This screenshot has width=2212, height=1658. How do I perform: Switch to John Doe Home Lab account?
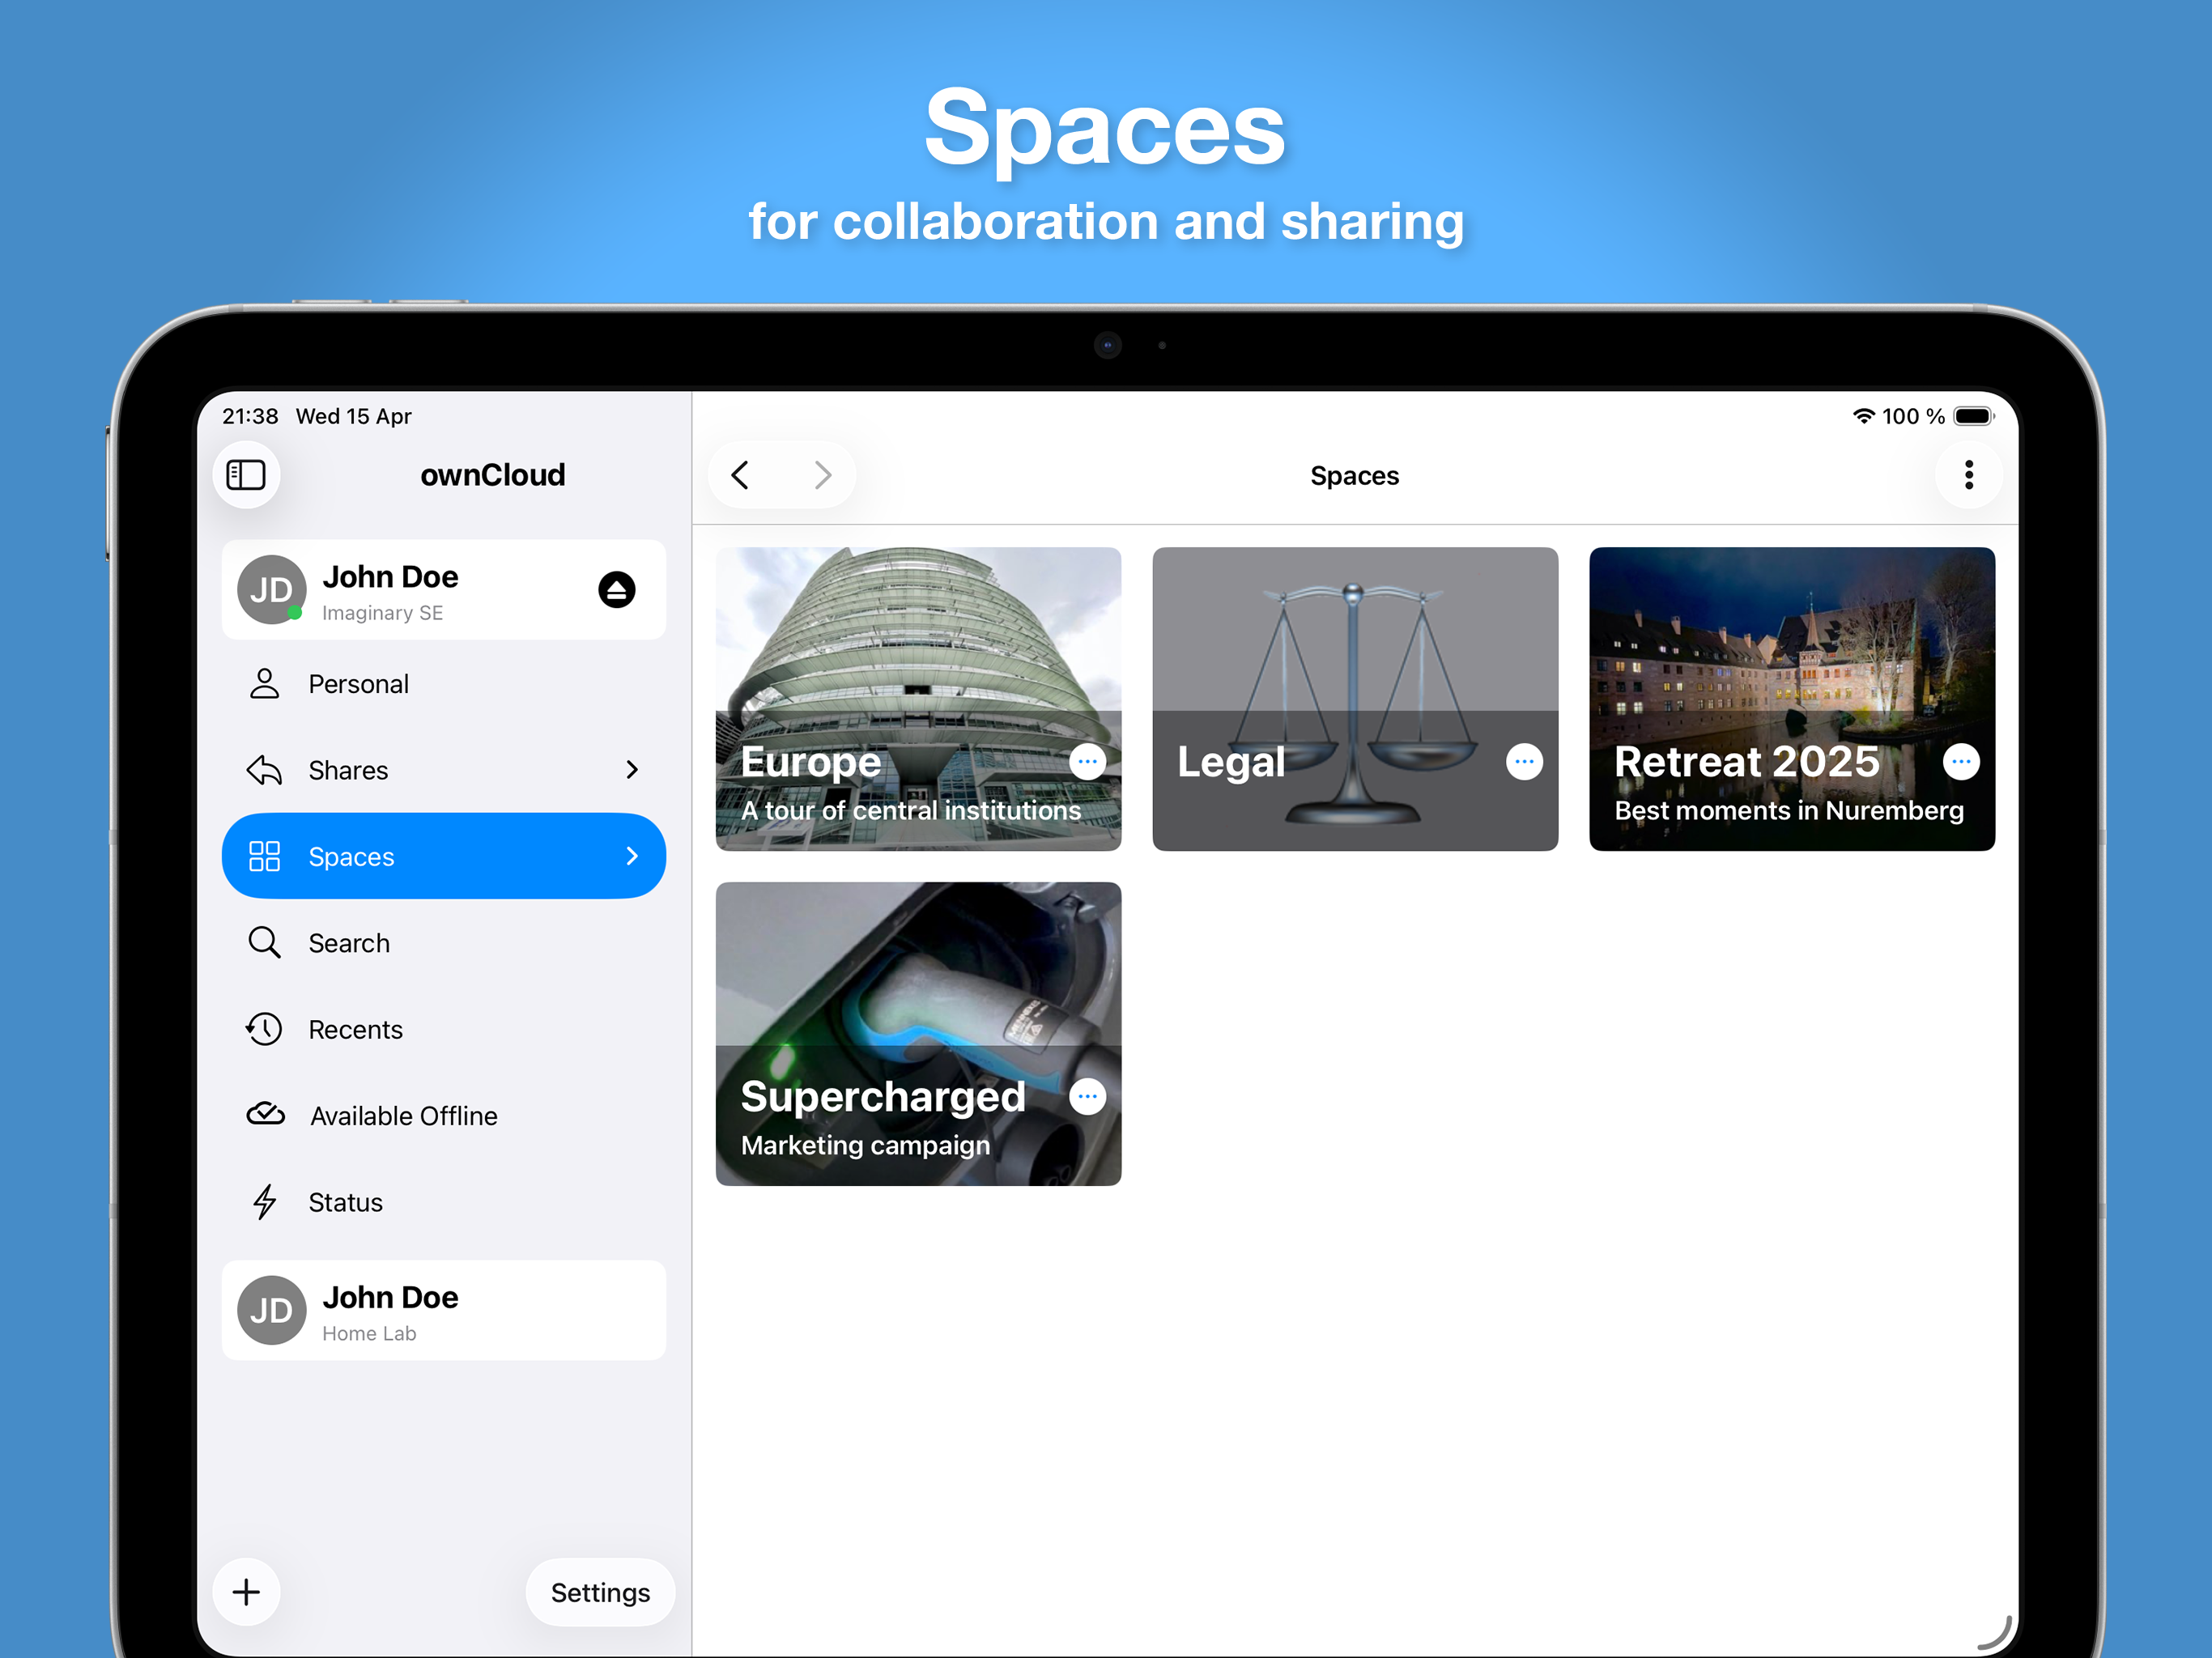[444, 1310]
